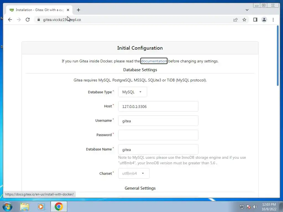Open Windows Explorer from the taskbar

click(25, 206)
